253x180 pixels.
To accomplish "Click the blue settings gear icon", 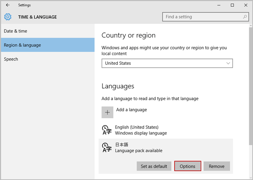I will [x=8, y=17].
